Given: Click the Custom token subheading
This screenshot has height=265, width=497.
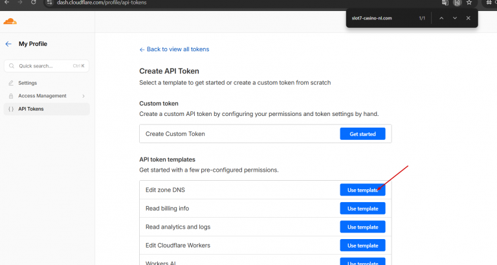Looking at the screenshot, I should point(159,104).
